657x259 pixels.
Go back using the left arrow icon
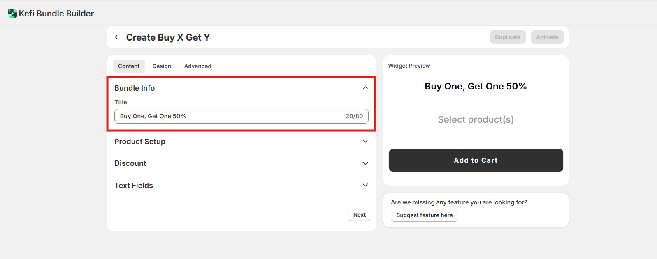(118, 37)
